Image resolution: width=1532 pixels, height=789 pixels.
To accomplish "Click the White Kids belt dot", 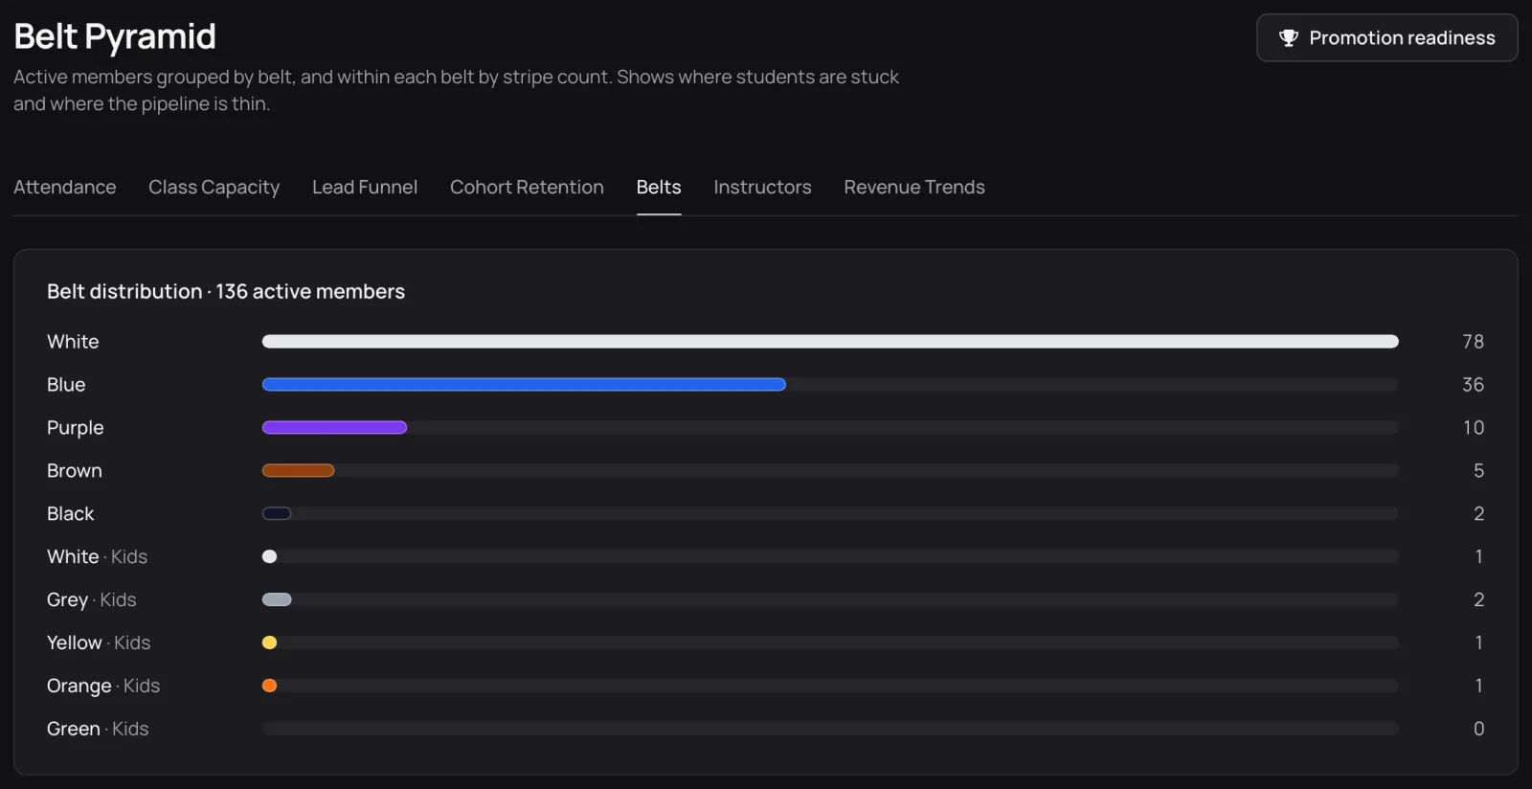I will click(269, 557).
